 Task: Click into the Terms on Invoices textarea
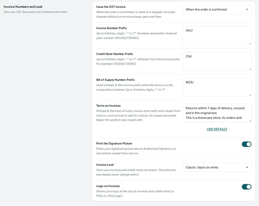pos(217,113)
